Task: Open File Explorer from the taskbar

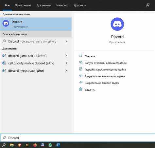Action: [12, 145]
